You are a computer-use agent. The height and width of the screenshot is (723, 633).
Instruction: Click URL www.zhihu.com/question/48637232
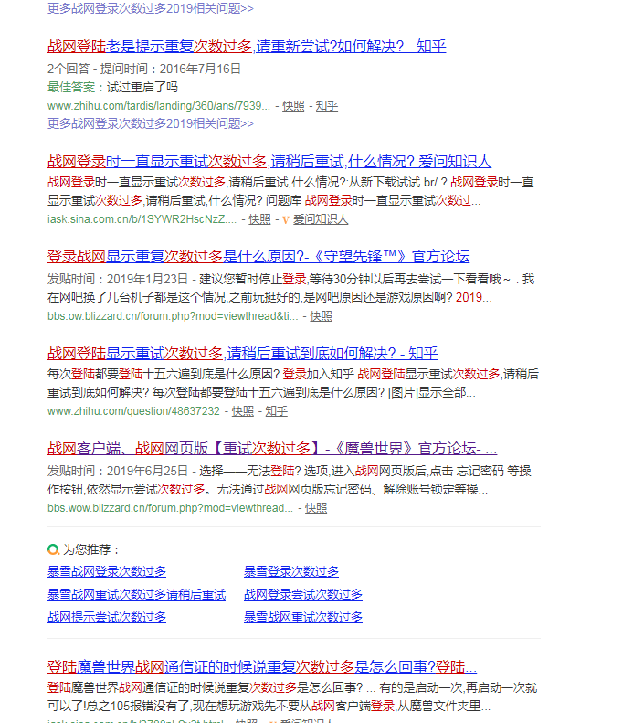coord(133,411)
